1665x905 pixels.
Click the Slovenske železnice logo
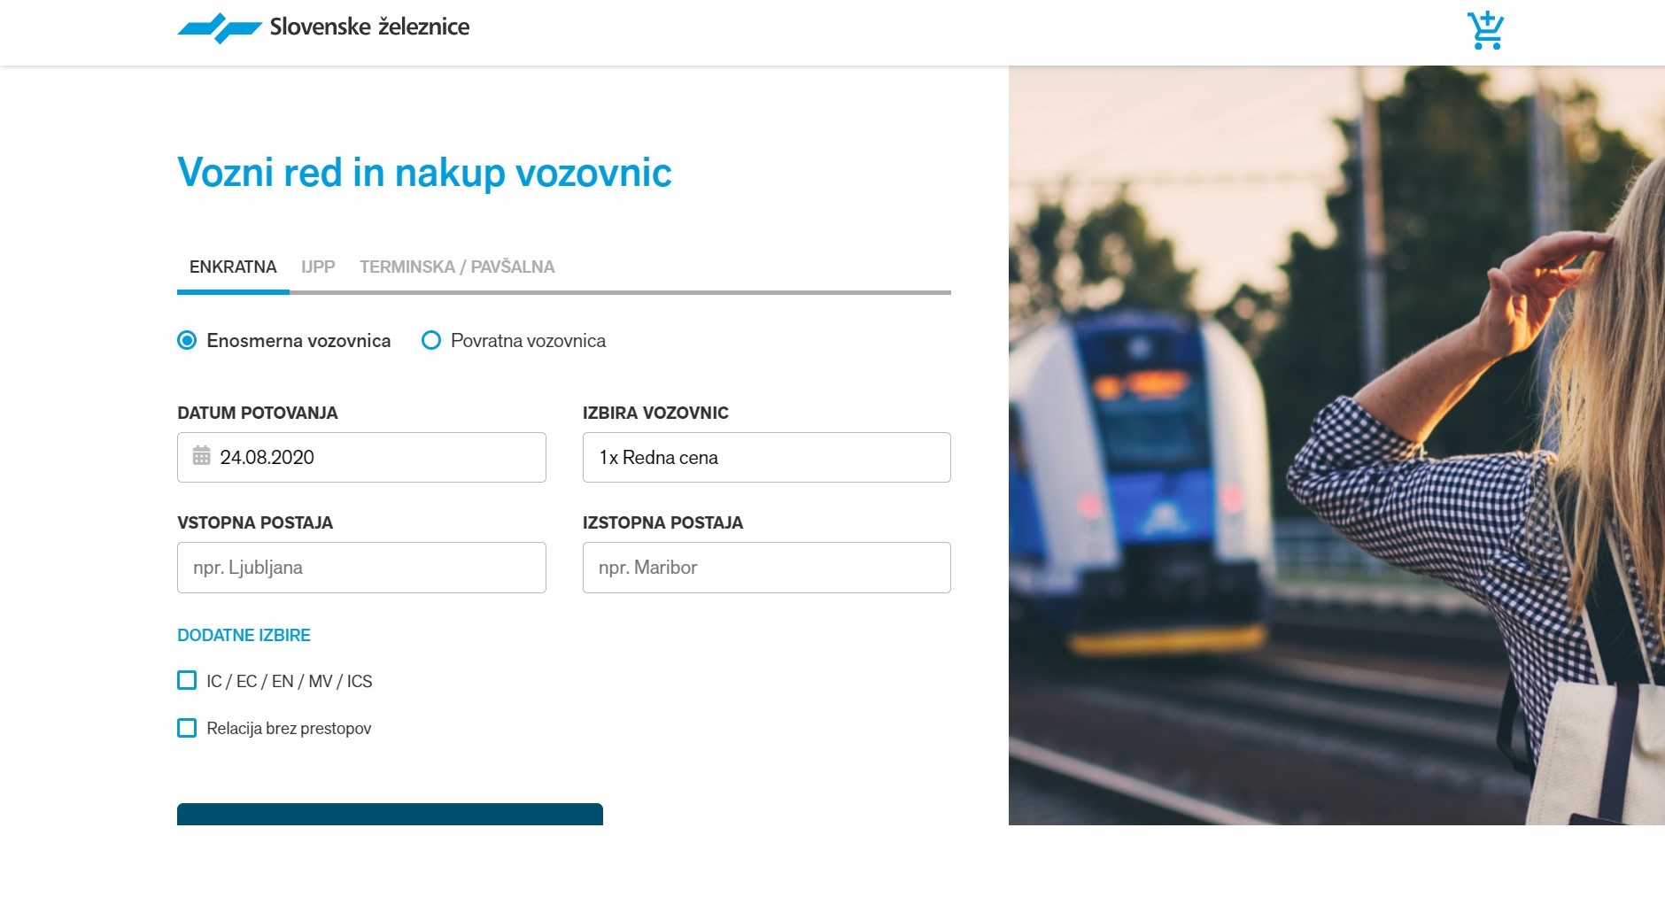click(x=323, y=27)
